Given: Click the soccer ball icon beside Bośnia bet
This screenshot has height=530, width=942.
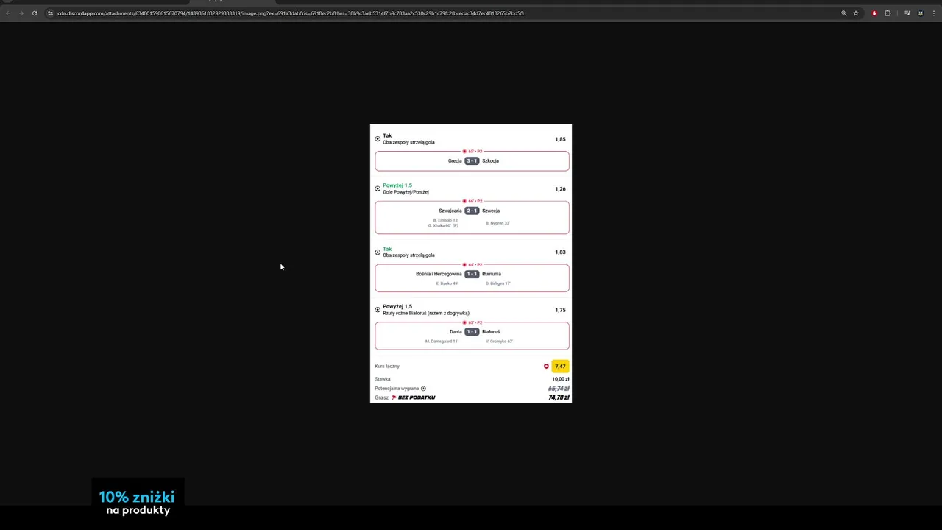Looking at the screenshot, I should tap(378, 252).
